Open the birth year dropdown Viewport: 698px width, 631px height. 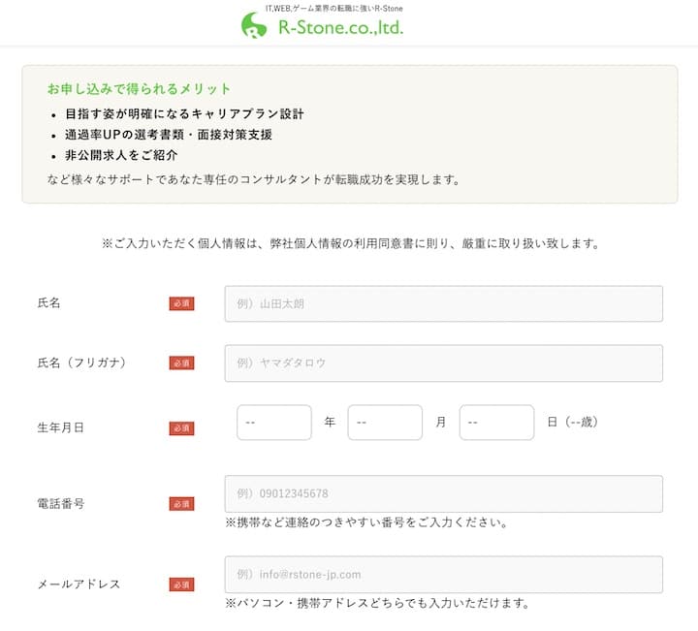(x=274, y=423)
